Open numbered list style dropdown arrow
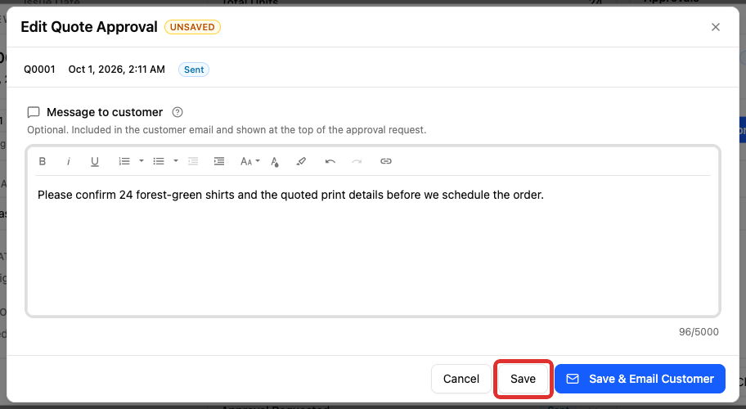 (142, 161)
